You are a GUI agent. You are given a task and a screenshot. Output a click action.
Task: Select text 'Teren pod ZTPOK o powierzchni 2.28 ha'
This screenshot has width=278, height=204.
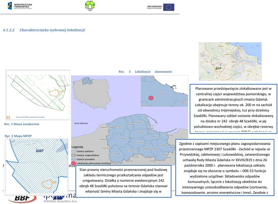click(x=30, y=117)
